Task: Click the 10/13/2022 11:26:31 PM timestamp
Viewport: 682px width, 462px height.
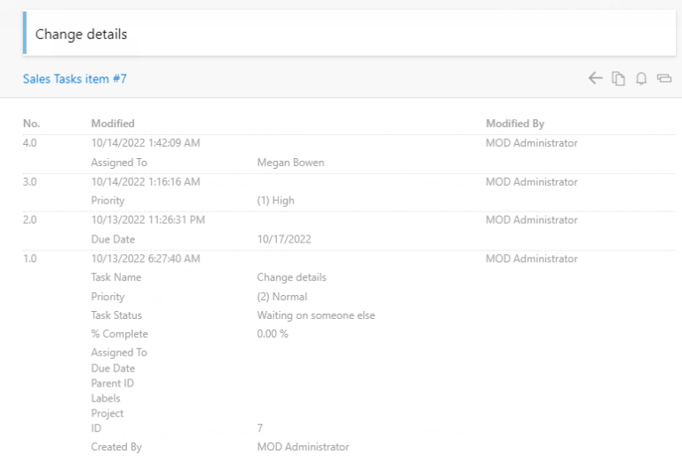Action: (x=148, y=220)
